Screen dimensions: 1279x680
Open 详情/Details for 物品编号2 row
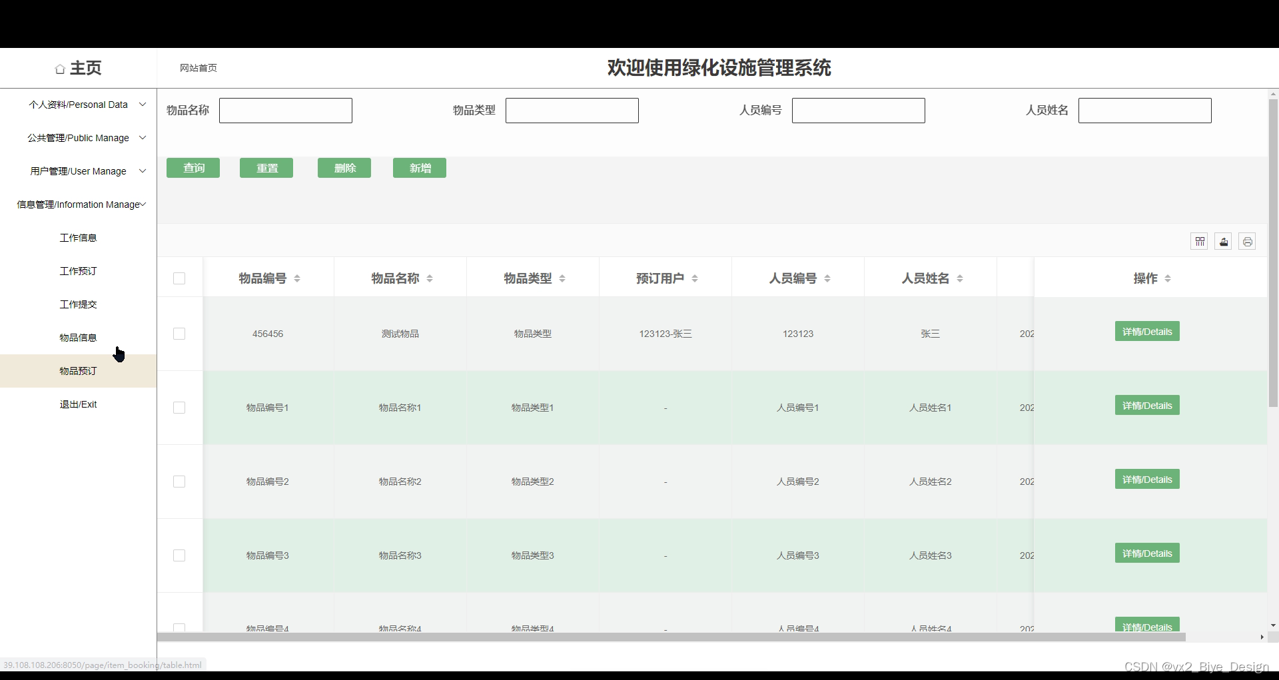(x=1147, y=480)
